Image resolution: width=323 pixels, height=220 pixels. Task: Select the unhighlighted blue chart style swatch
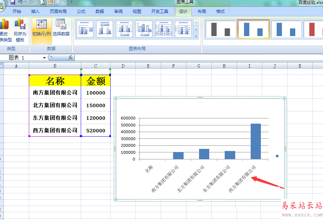tap(286, 29)
